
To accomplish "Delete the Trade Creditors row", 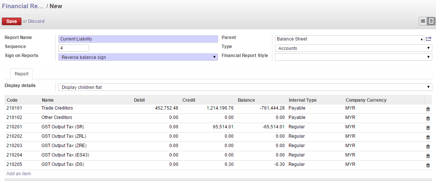I will click(x=428, y=109).
